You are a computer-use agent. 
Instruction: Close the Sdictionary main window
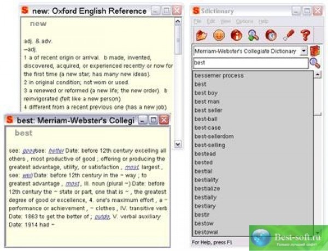point(318,11)
